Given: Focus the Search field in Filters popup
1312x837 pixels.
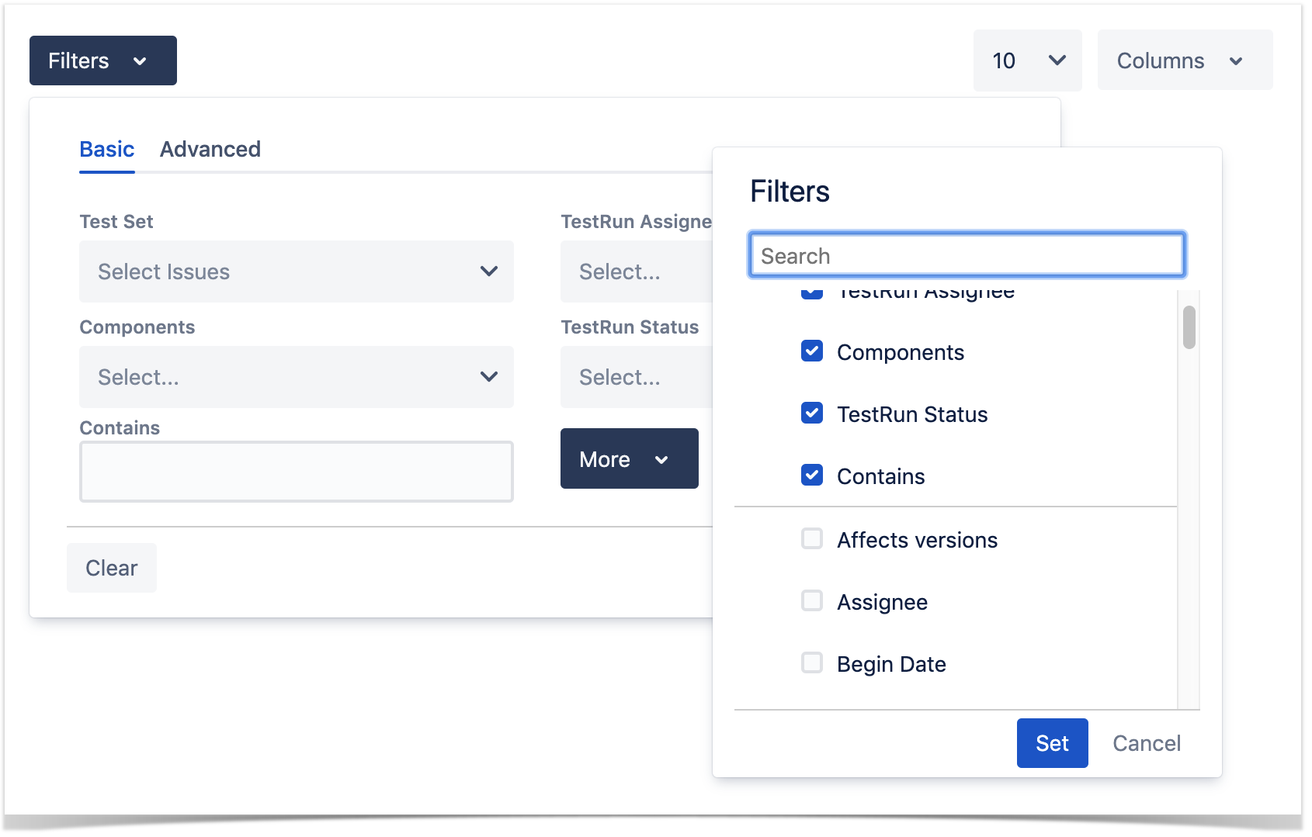Looking at the screenshot, I should click(967, 255).
